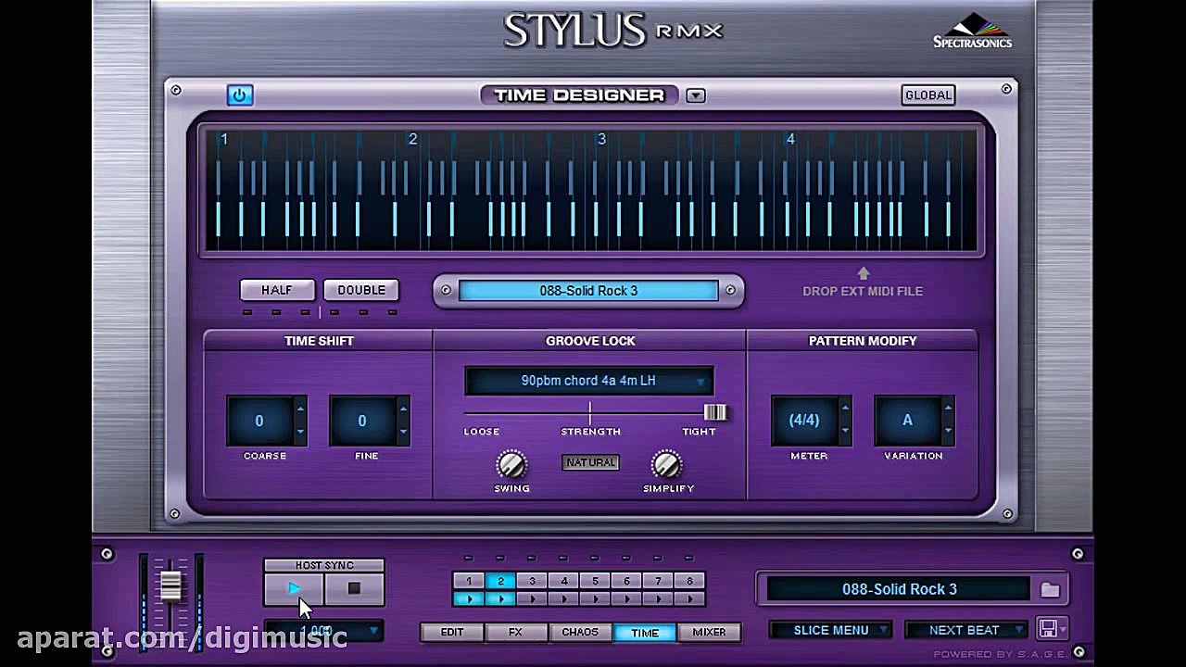The height and width of the screenshot is (667, 1186).
Task: Click the play arrow under part 4
Action: (x=563, y=598)
